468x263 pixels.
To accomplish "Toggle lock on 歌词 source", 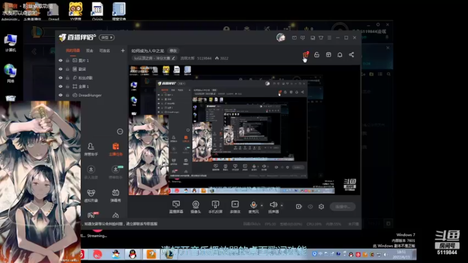I will click(68, 69).
